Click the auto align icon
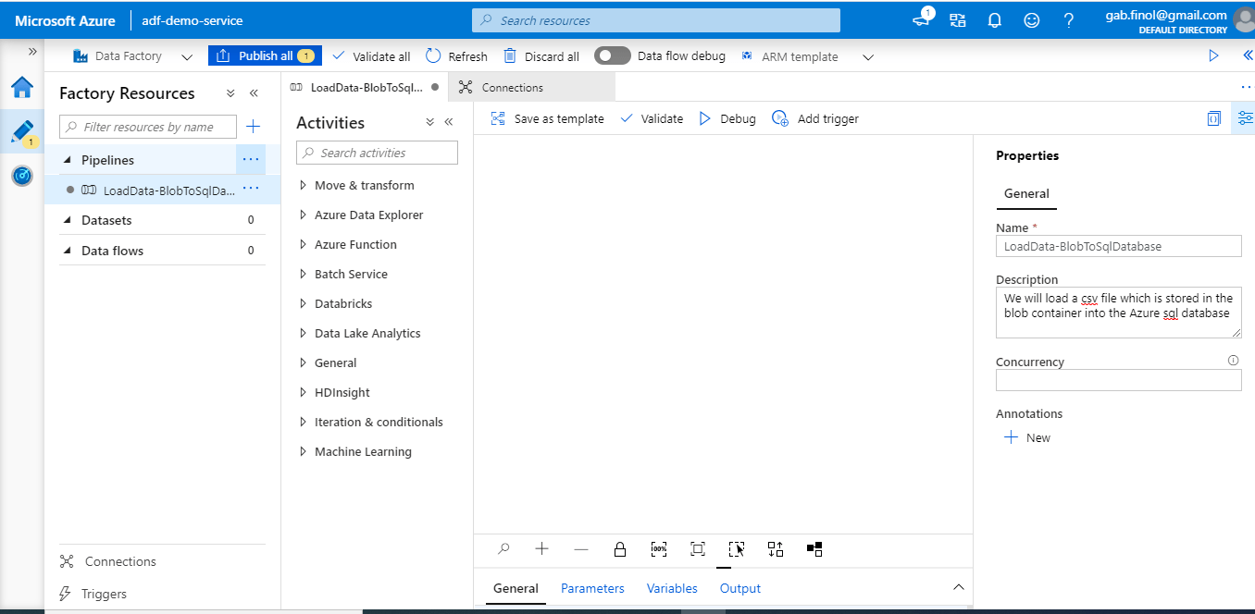 [776, 548]
